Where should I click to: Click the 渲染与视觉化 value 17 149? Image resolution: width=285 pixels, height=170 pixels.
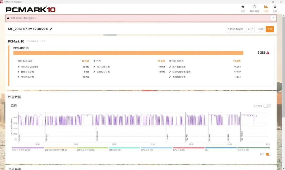(237, 72)
